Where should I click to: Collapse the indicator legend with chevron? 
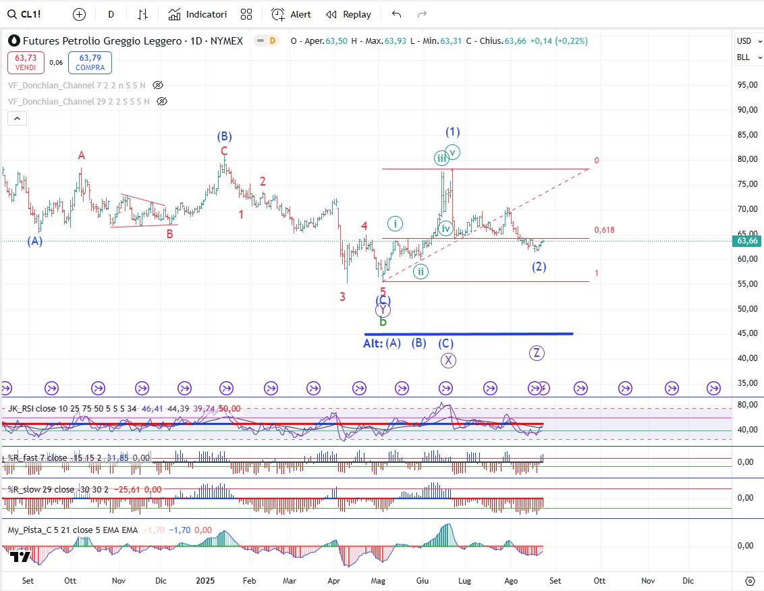[18, 119]
